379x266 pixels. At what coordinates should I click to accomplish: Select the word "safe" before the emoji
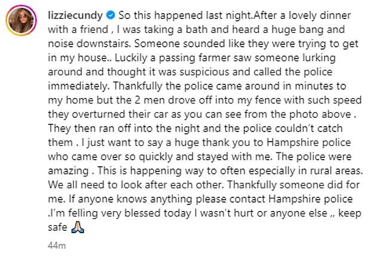click(57, 227)
